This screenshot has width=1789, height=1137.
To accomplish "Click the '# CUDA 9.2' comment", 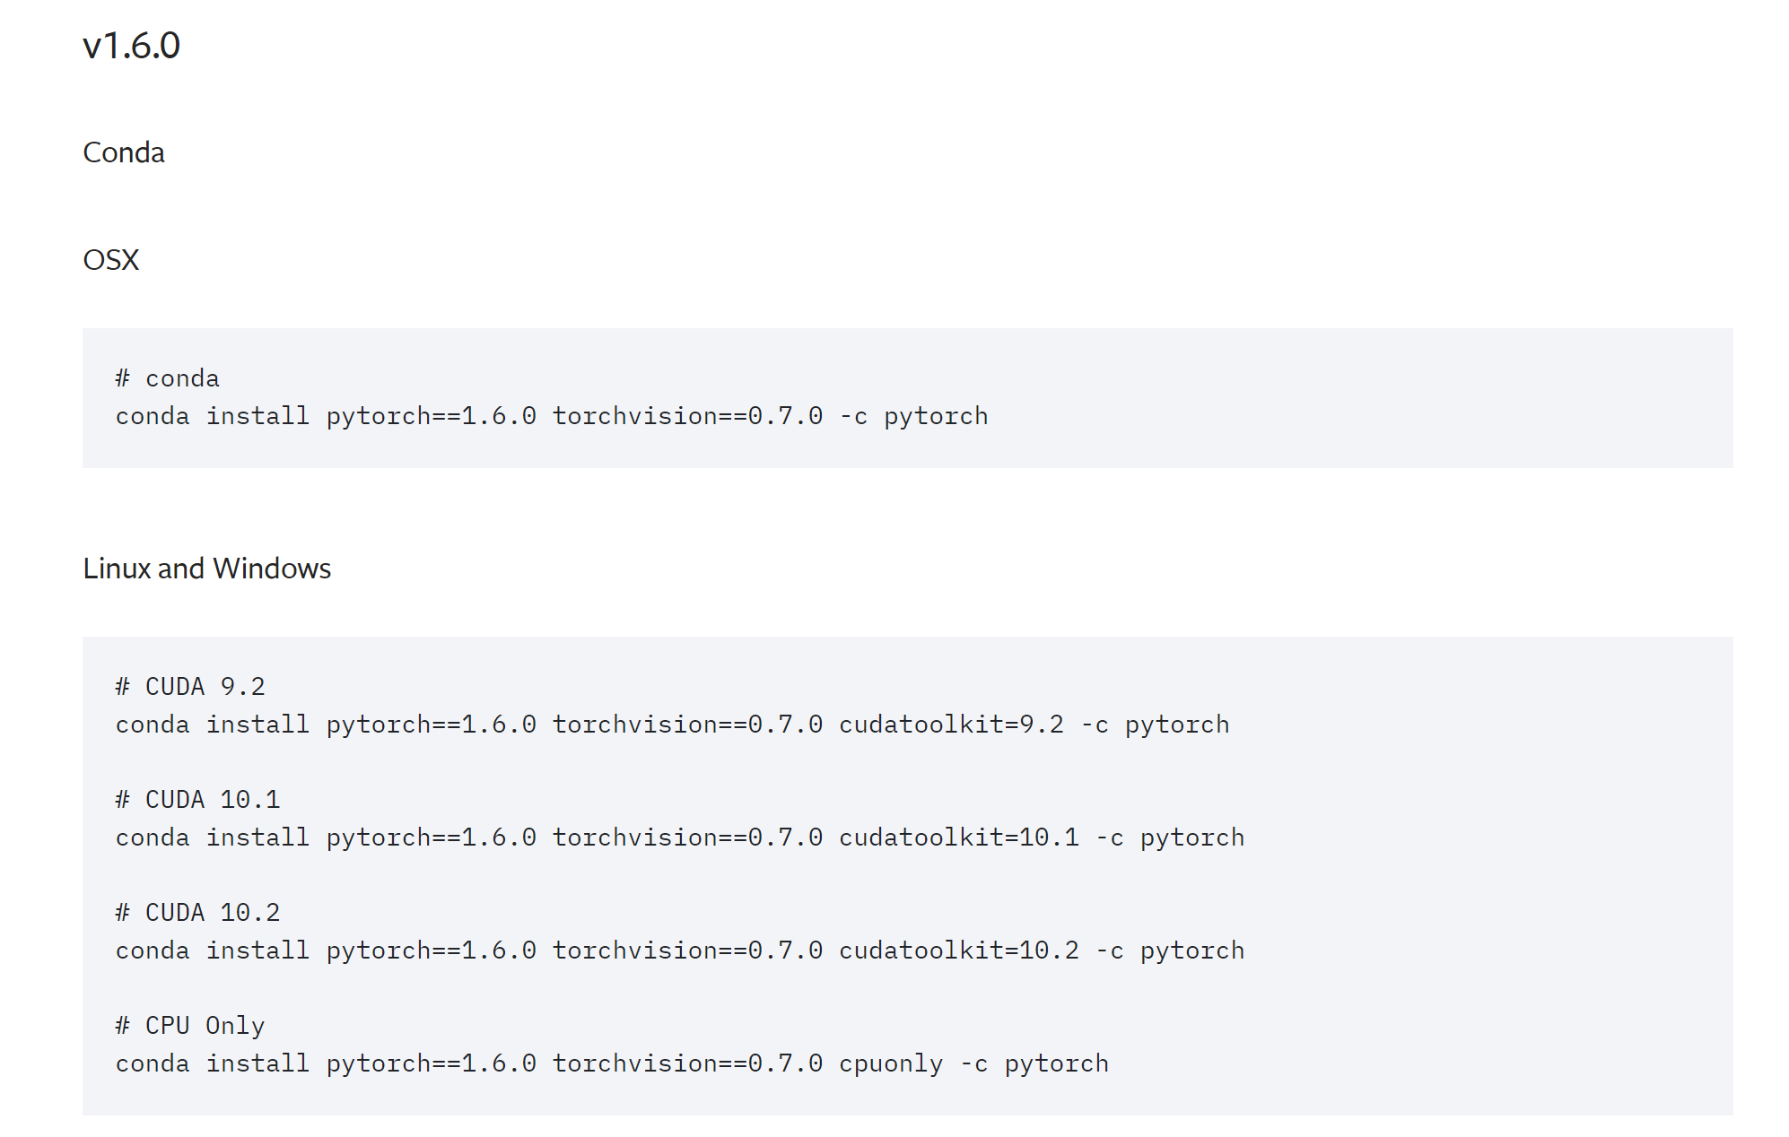I will point(190,687).
